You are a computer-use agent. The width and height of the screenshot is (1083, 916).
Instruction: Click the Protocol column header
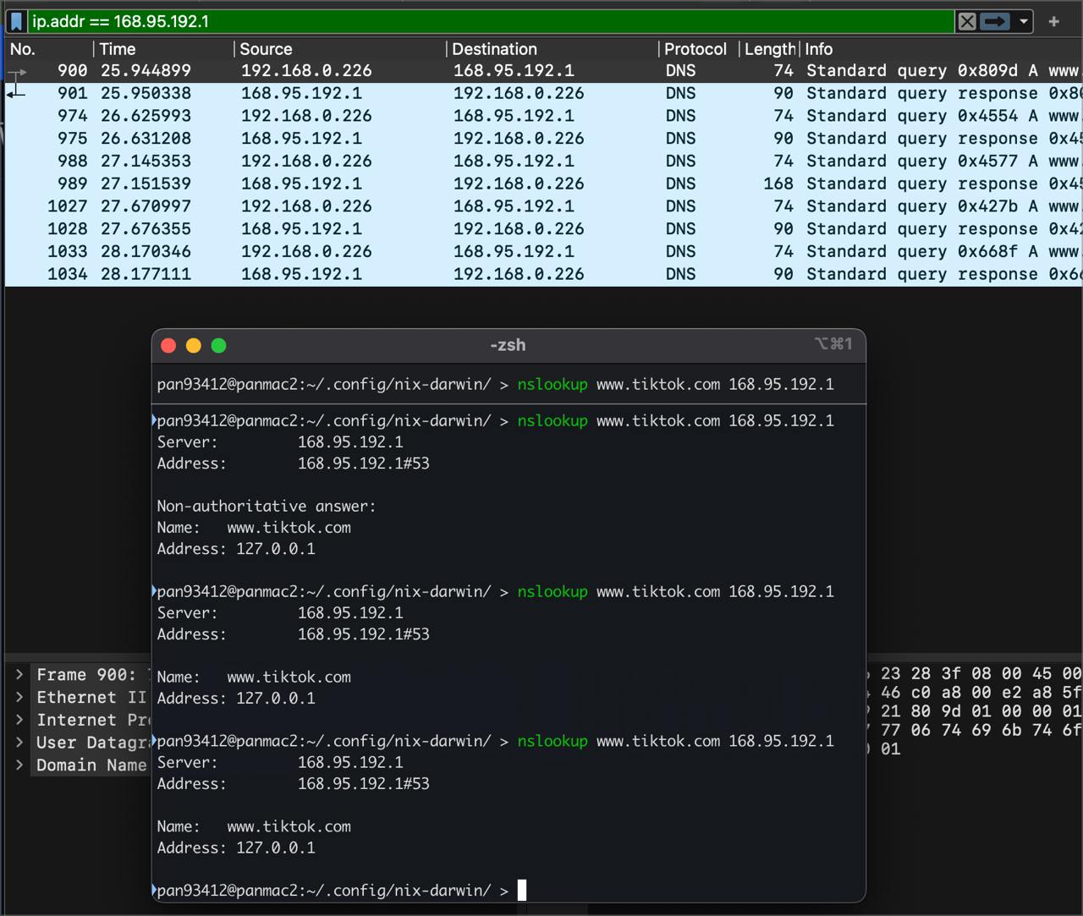pos(695,49)
